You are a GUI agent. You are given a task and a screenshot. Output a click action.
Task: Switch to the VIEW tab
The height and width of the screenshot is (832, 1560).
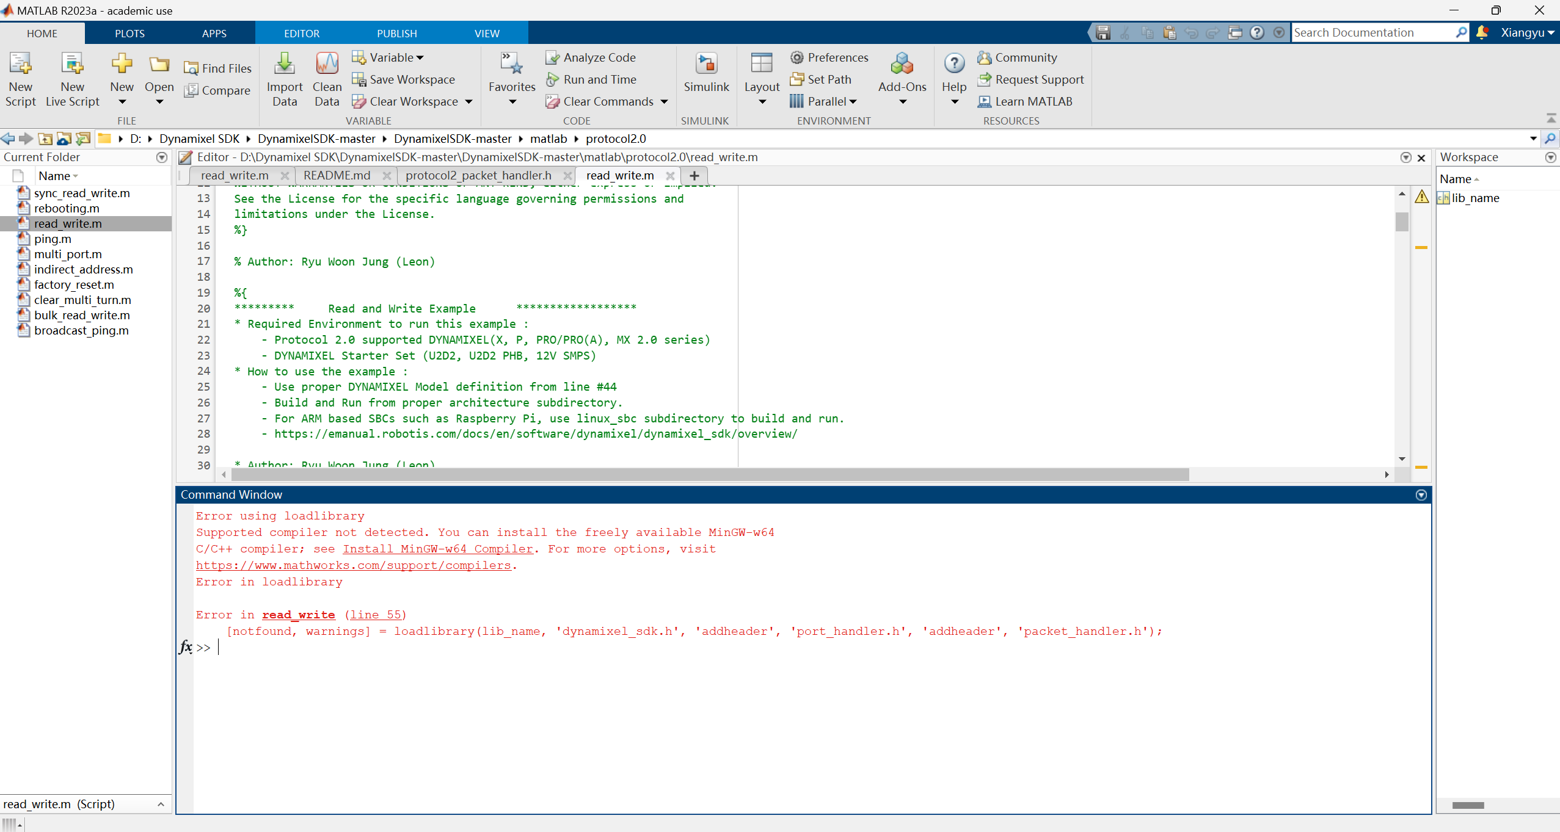pyautogui.click(x=487, y=34)
